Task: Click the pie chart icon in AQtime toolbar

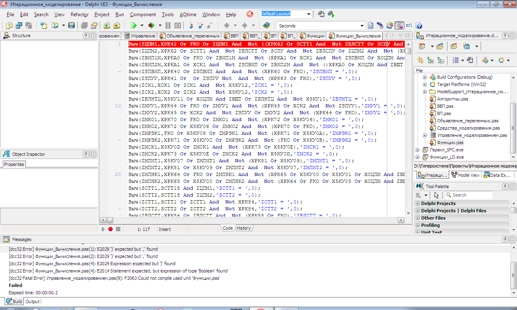Action: coord(389,25)
